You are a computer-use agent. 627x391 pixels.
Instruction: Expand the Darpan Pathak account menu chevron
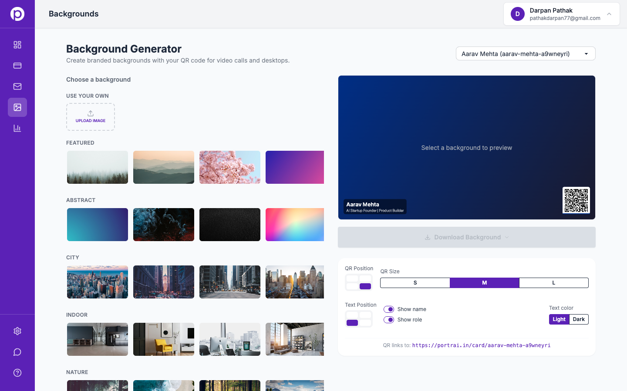(609, 14)
